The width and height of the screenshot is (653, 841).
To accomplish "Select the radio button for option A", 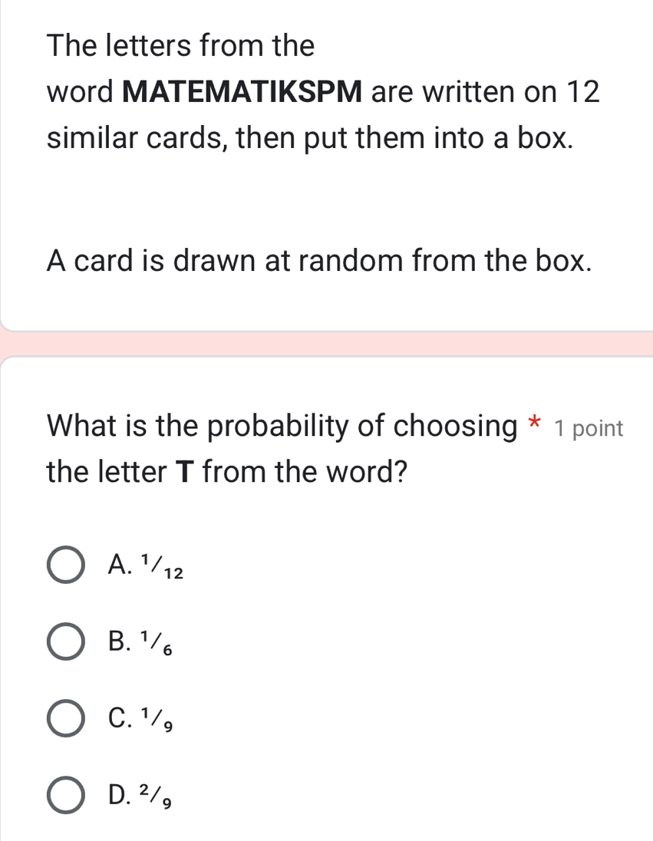I will point(65,565).
